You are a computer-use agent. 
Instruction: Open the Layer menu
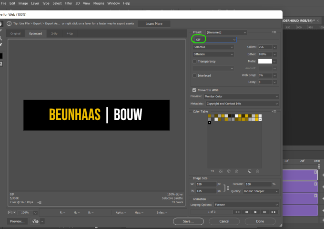coord(35,3)
